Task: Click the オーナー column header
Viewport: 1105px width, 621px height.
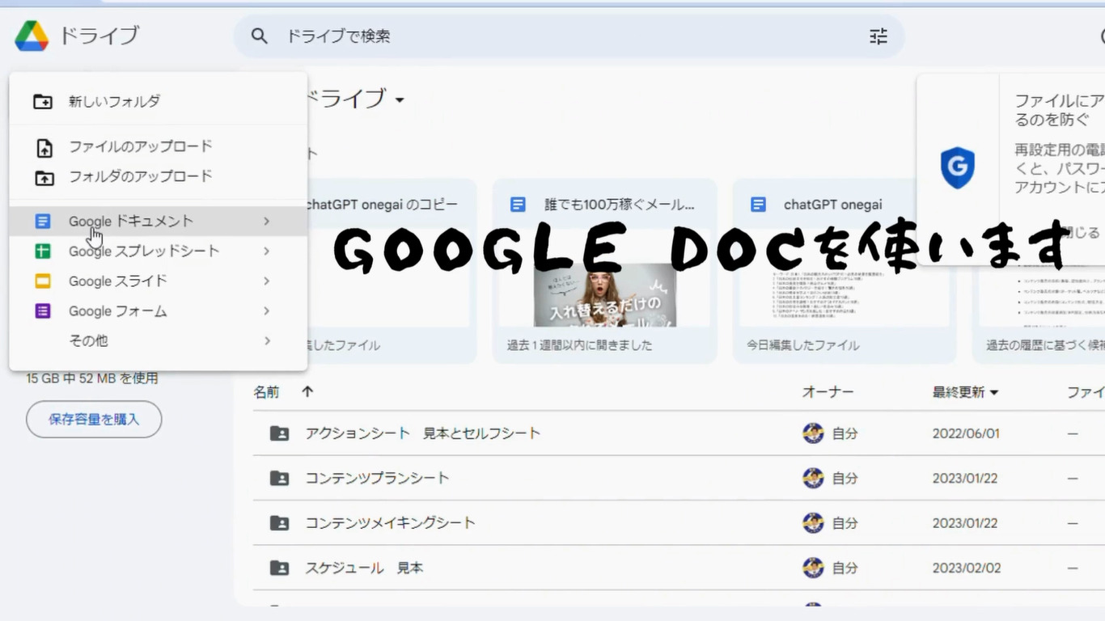Action: coord(828,392)
